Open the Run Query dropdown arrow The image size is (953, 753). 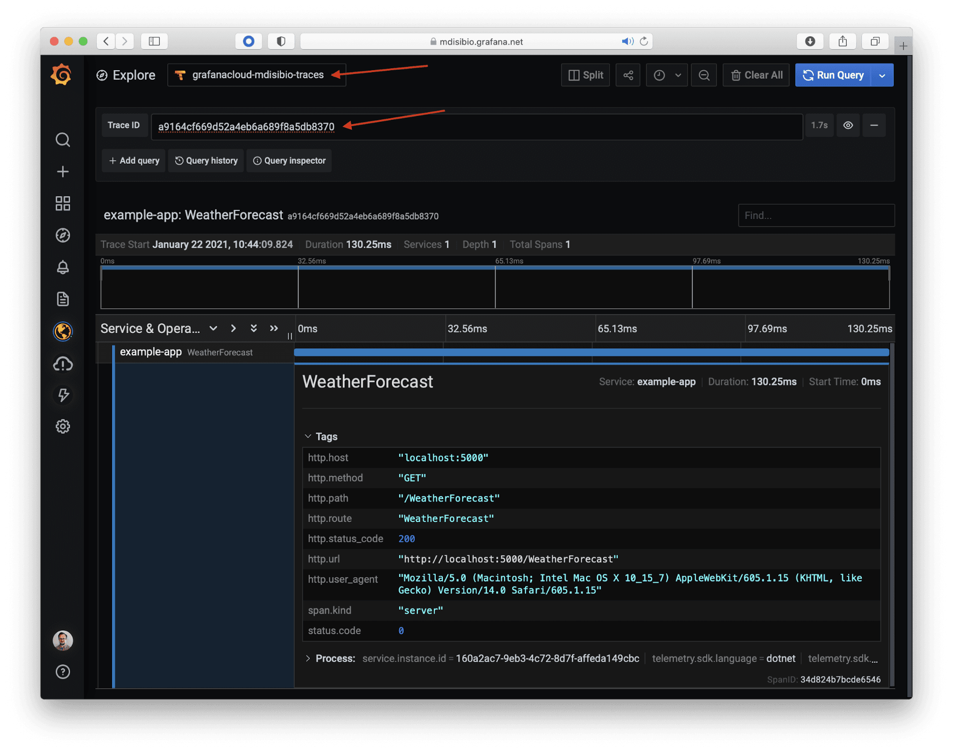click(882, 75)
